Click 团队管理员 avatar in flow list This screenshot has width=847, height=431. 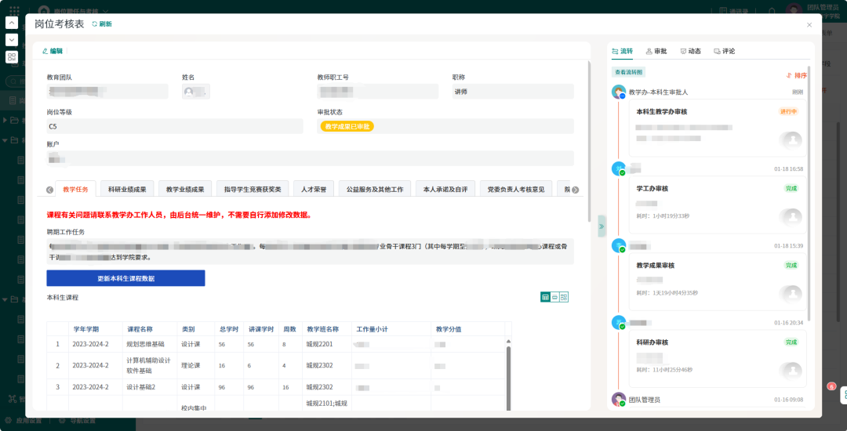pos(619,400)
